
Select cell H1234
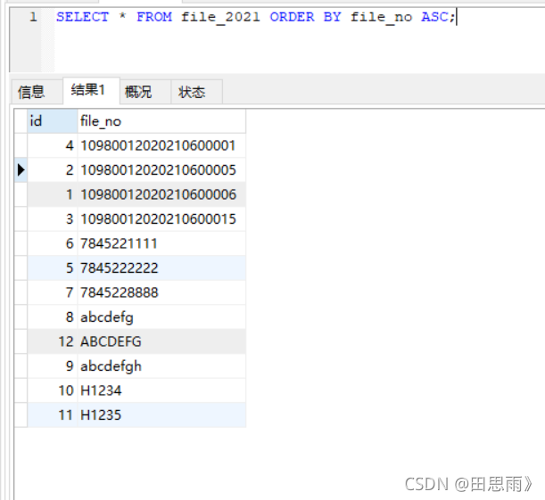pyautogui.click(x=161, y=390)
